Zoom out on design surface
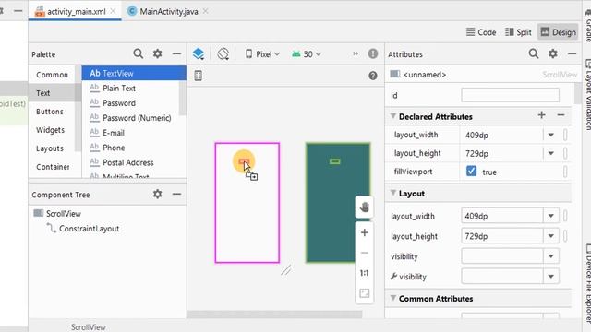591x332 pixels. click(x=364, y=253)
